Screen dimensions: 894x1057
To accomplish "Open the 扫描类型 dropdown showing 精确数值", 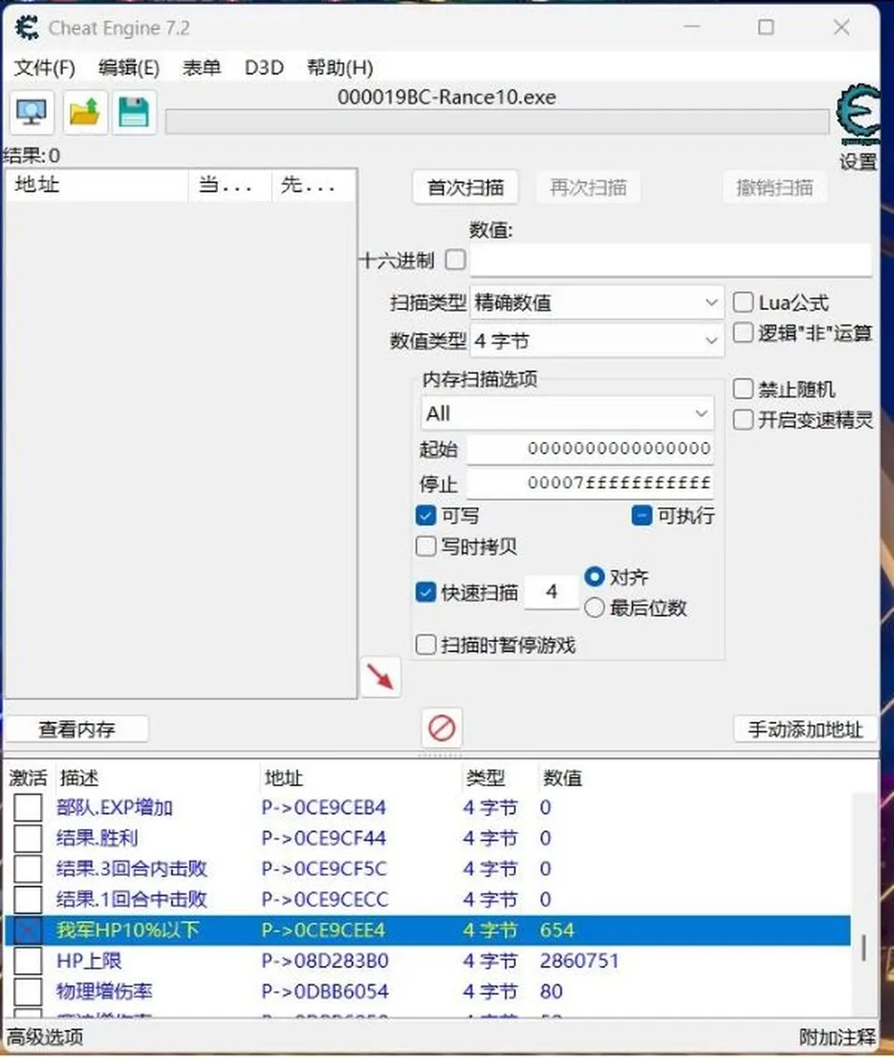I will (x=597, y=302).
